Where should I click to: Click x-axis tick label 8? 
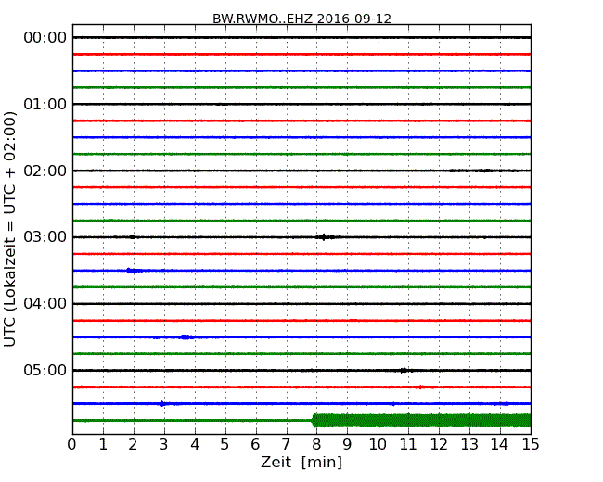tap(316, 444)
